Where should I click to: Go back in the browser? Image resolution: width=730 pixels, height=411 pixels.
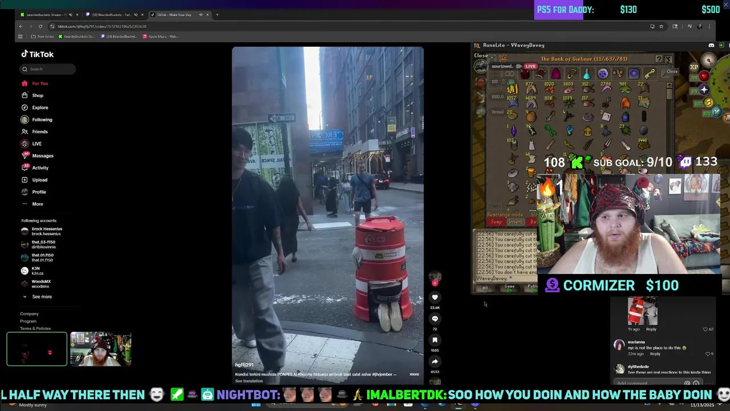point(21,26)
